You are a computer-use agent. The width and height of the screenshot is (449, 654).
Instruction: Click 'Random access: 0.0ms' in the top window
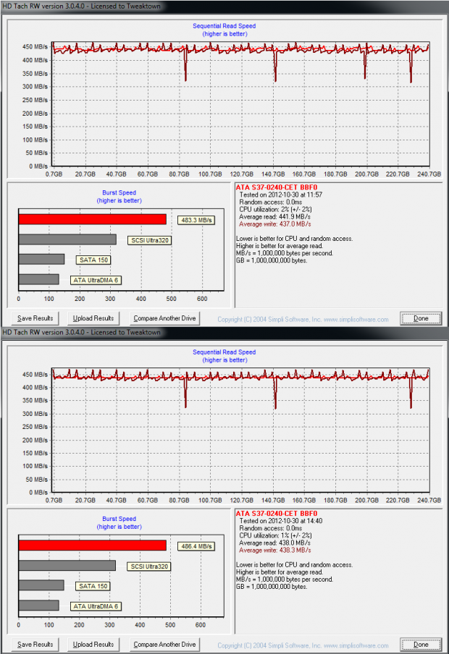270,203
